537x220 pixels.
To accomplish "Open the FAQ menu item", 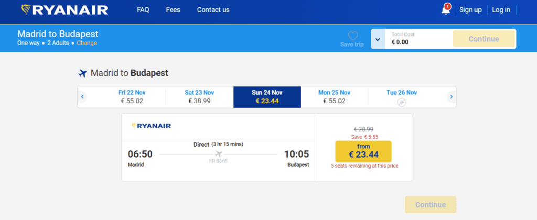I will [143, 10].
